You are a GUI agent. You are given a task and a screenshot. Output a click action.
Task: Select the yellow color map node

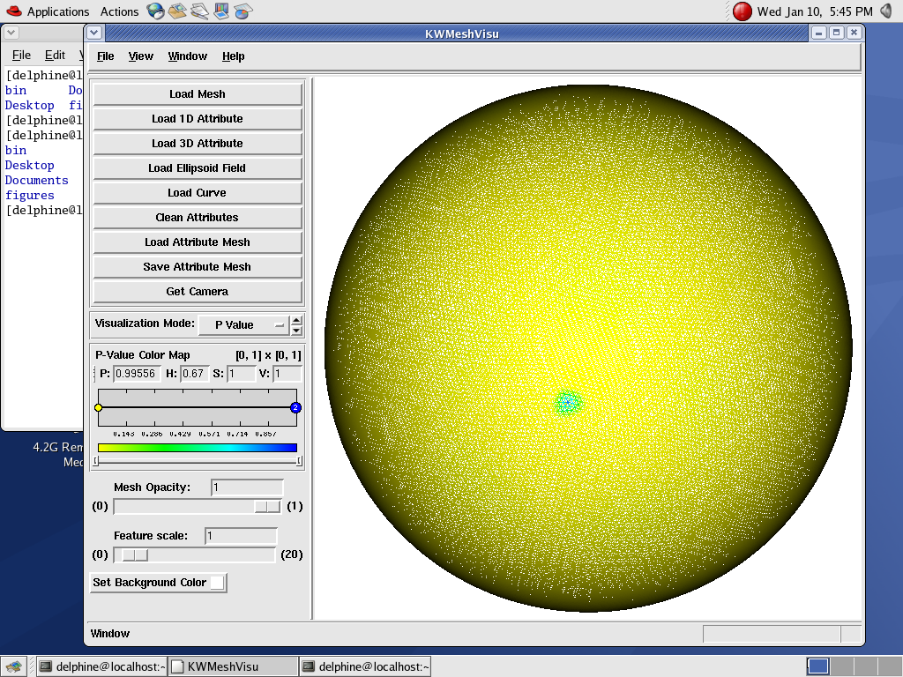[x=98, y=407]
